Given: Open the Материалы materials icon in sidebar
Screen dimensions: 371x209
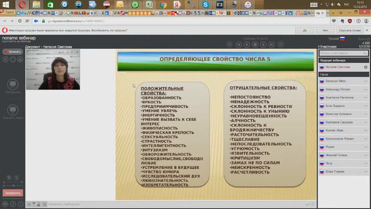Looking at the screenshot, I should point(13,85).
